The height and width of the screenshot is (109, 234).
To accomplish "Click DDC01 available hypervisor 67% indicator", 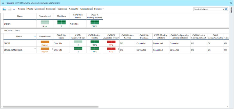I will point(111,43).
